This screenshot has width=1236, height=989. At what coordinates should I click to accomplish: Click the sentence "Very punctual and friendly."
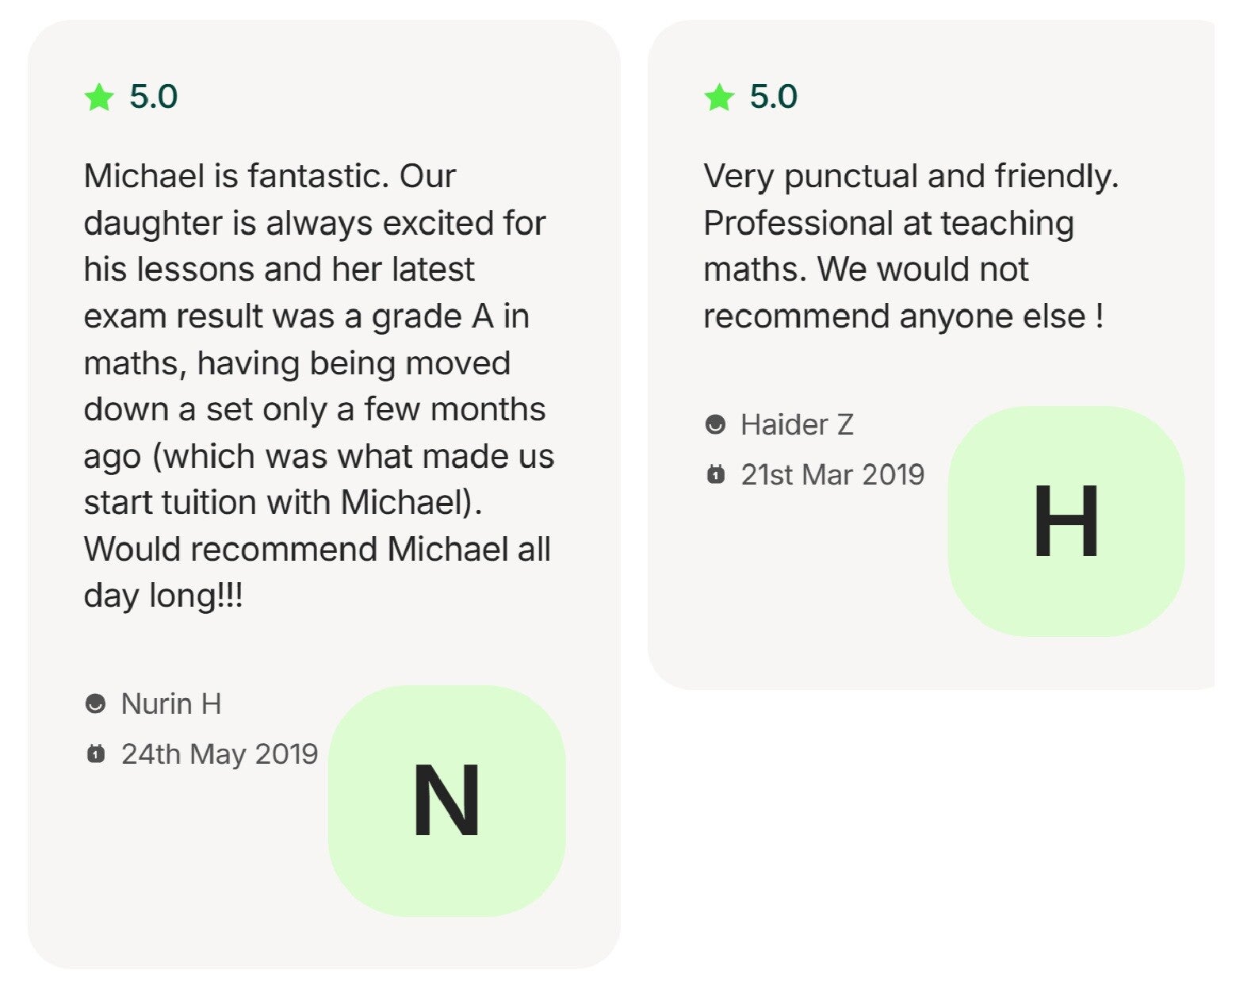click(911, 176)
